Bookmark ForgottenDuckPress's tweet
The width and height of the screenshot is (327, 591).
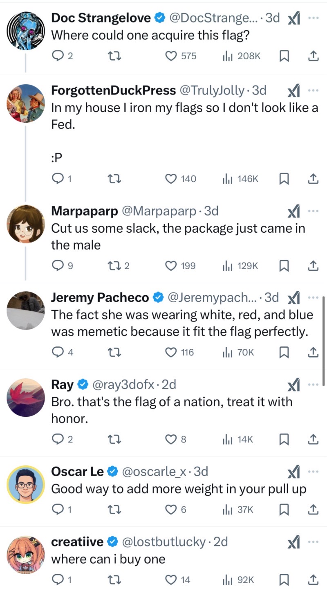point(284,179)
